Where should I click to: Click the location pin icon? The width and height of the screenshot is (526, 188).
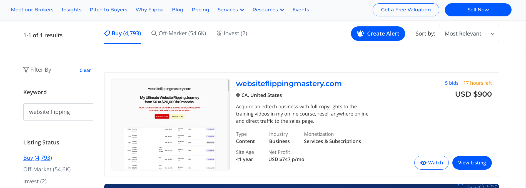[x=238, y=95]
